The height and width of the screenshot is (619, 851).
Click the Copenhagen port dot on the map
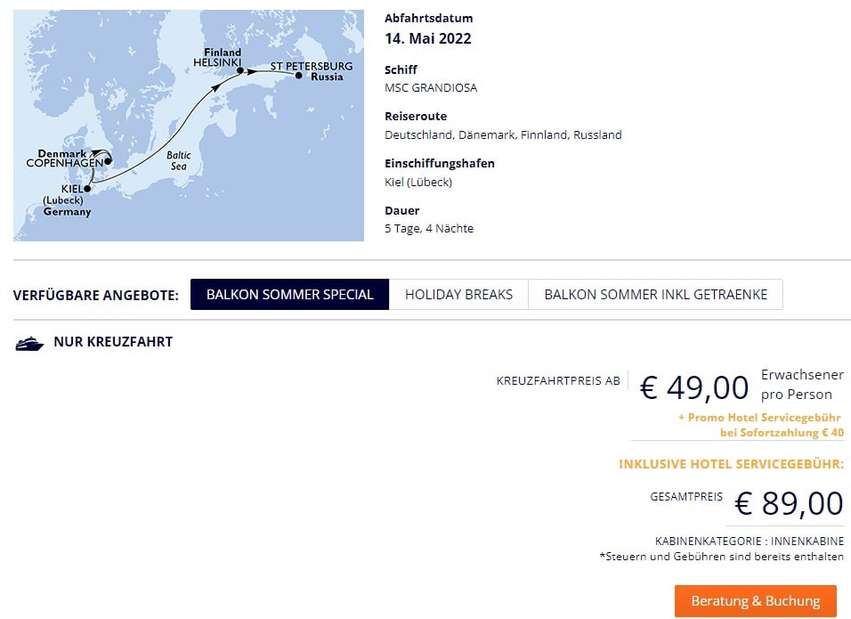[x=107, y=161]
